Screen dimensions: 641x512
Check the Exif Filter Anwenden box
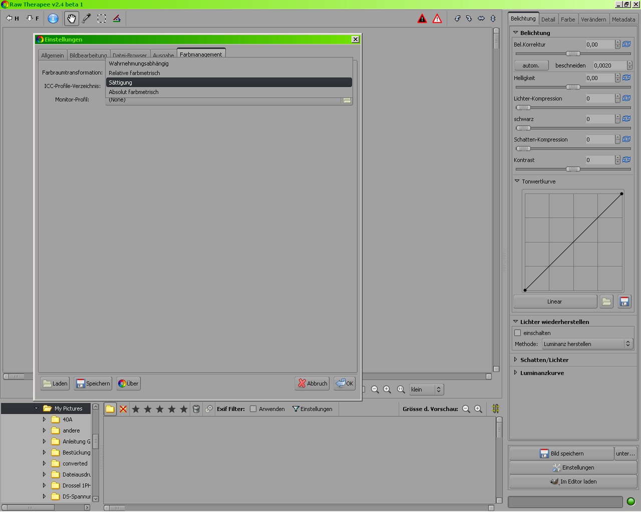click(x=253, y=409)
